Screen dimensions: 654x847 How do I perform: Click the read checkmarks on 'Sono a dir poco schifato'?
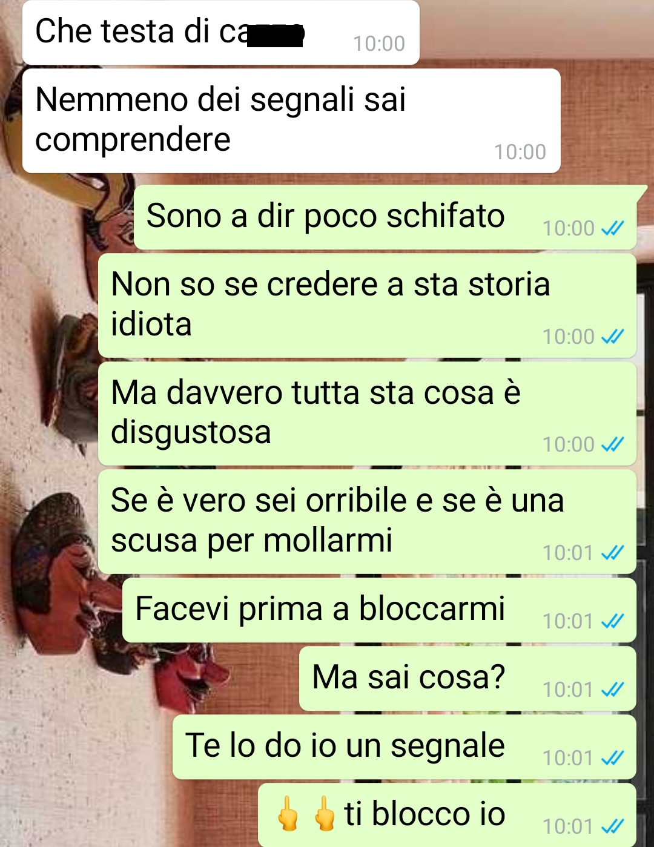pos(612,228)
